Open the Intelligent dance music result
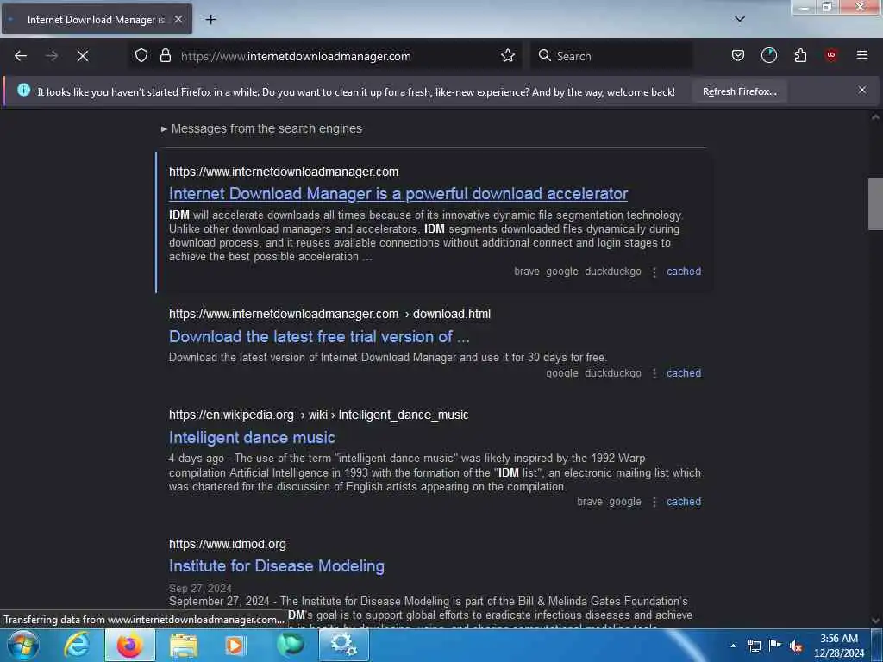Screen dimensions: 883x662 [252, 437]
